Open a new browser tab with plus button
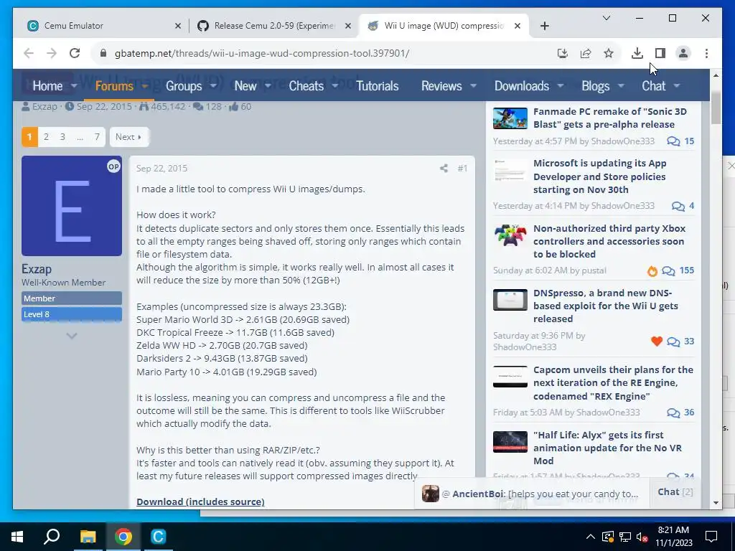The height and width of the screenshot is (551, 735). (544, 26)
